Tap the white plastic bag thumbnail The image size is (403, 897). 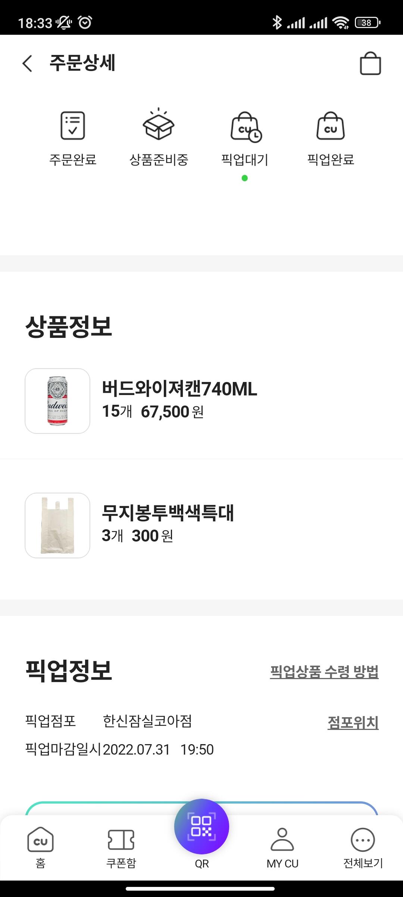[x=57, y=525]
